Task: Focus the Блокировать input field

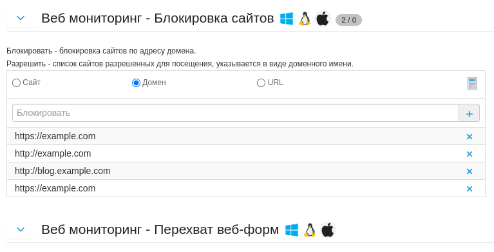Action: coord(236,113)
